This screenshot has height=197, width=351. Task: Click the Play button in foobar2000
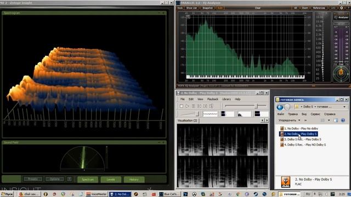[x=187, y=106]
